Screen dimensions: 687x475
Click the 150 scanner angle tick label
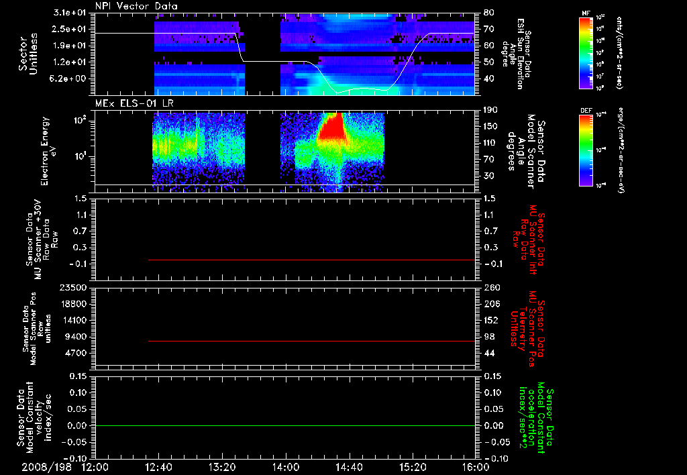point(492,127)
